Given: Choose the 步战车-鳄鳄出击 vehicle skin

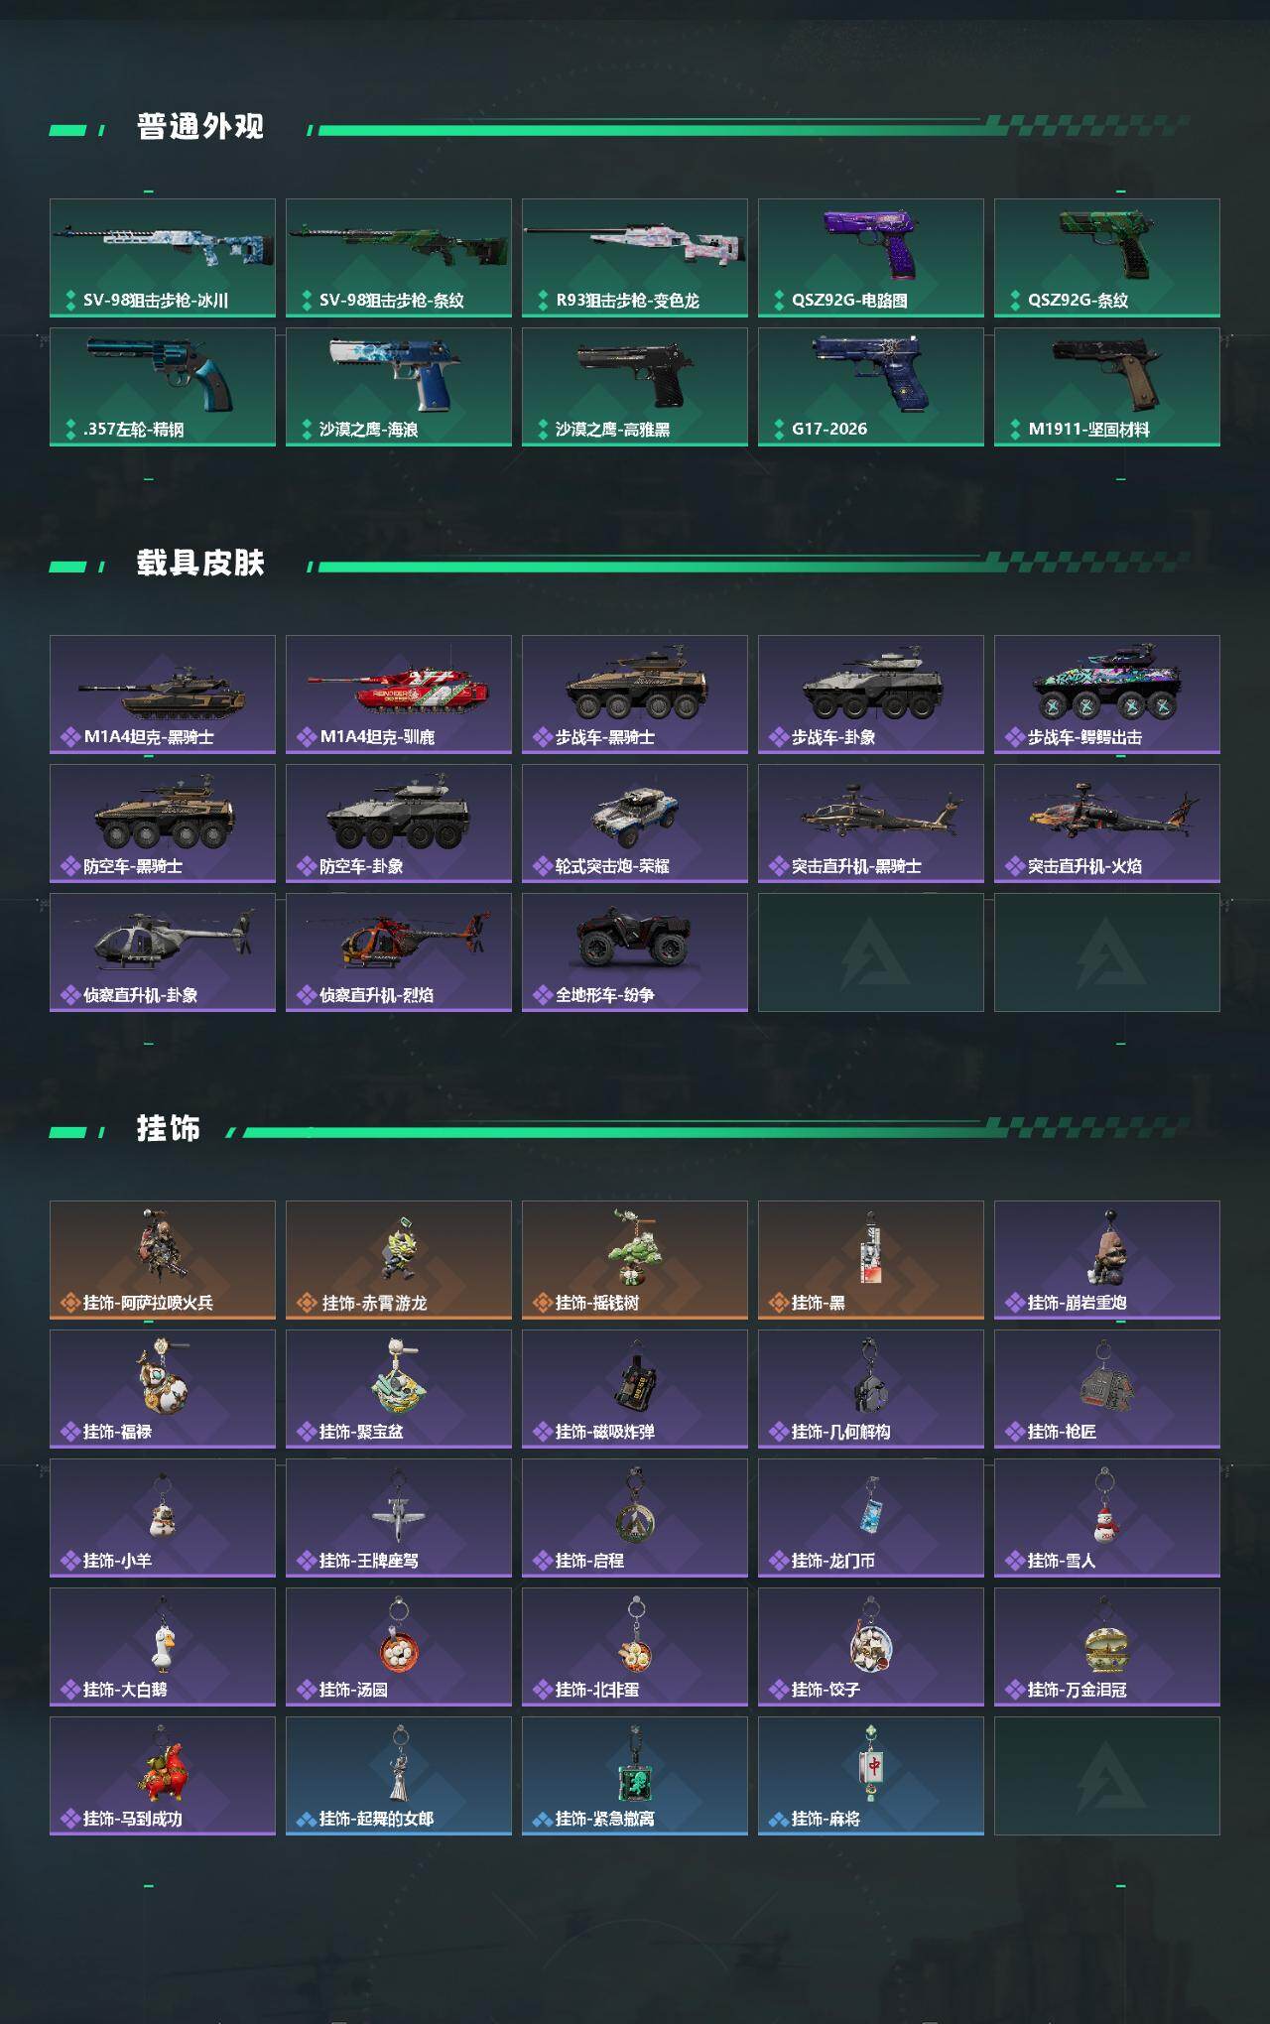Looking at the screenshot, I should (x=1107, y=695).
